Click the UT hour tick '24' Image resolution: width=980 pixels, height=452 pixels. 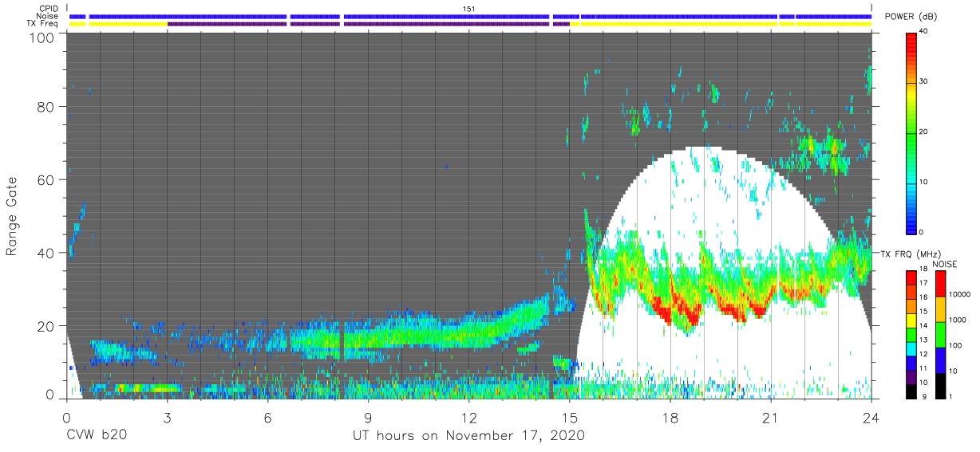click(x=871, y=417)
